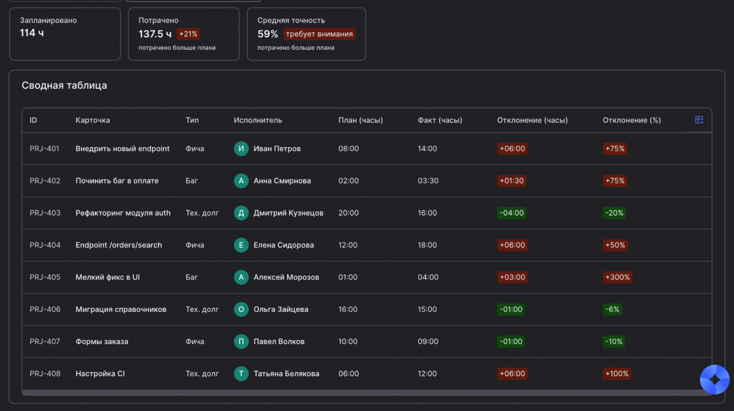Image resolution: width=734 pixels, height=411 pixels.
Task: Click Татьяна Белякова's avatar icon
Action: pyautogui.click(x=241, y=374)
